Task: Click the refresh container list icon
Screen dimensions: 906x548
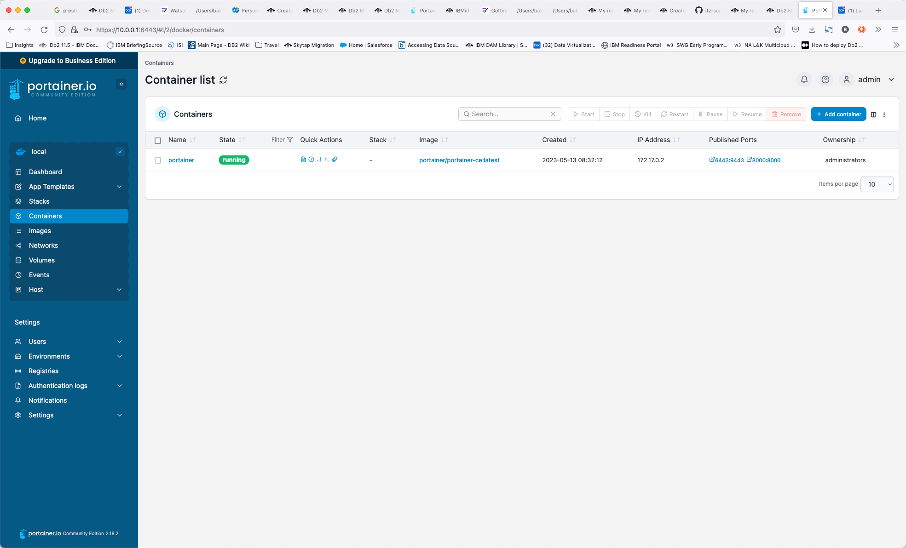Action: [x=223, y=80]
